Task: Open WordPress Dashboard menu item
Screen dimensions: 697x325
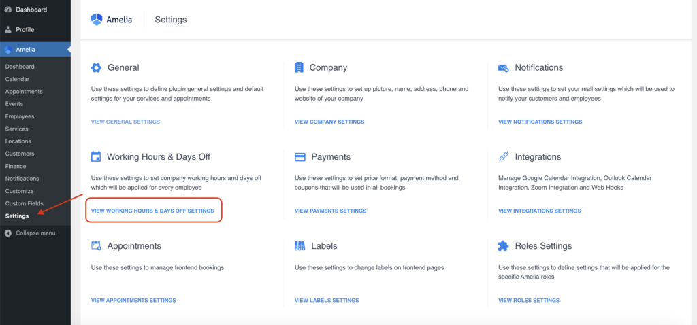Action: (x=31, y=10)
